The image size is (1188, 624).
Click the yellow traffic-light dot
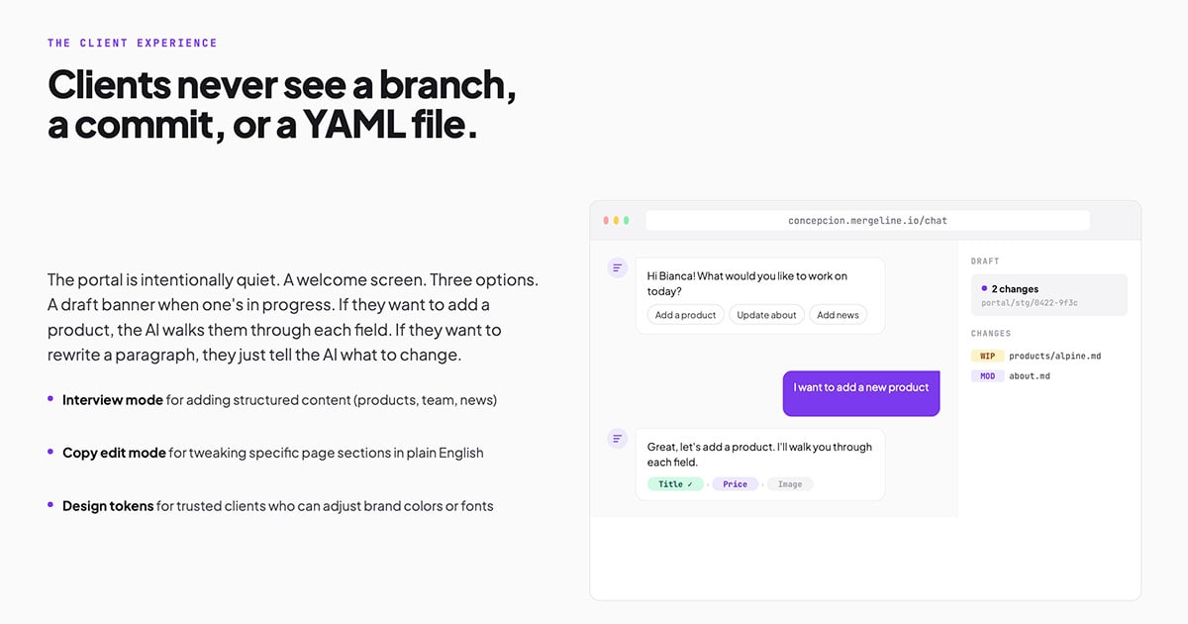[x=614, y=220]
